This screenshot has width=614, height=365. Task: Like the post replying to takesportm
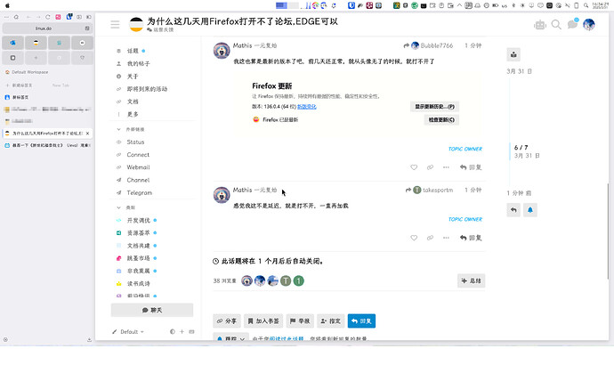point(414,238)
